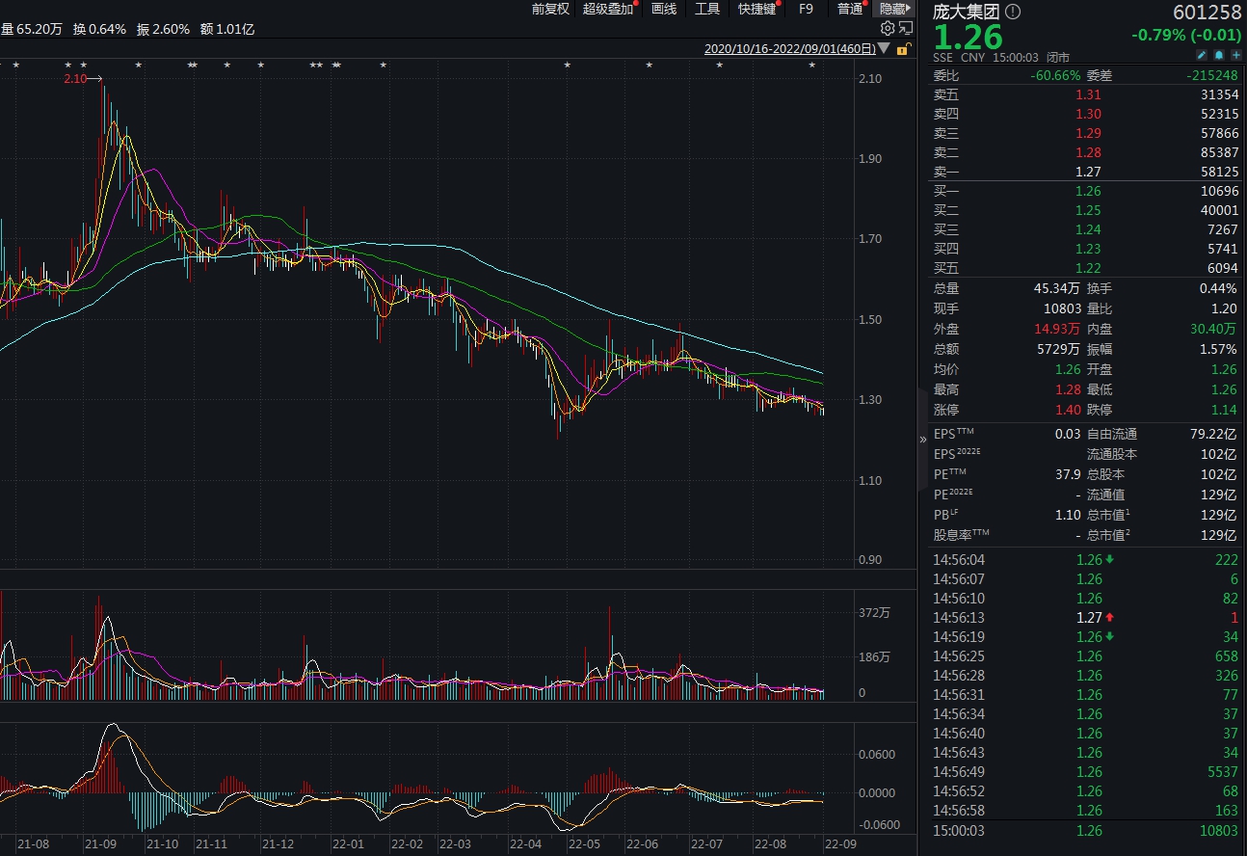
Task: Select 卖五 ask price 1.31
Action: click(x=1088, y=94)
